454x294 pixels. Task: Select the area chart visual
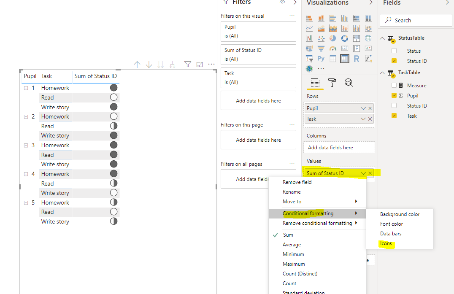(321, 28)
